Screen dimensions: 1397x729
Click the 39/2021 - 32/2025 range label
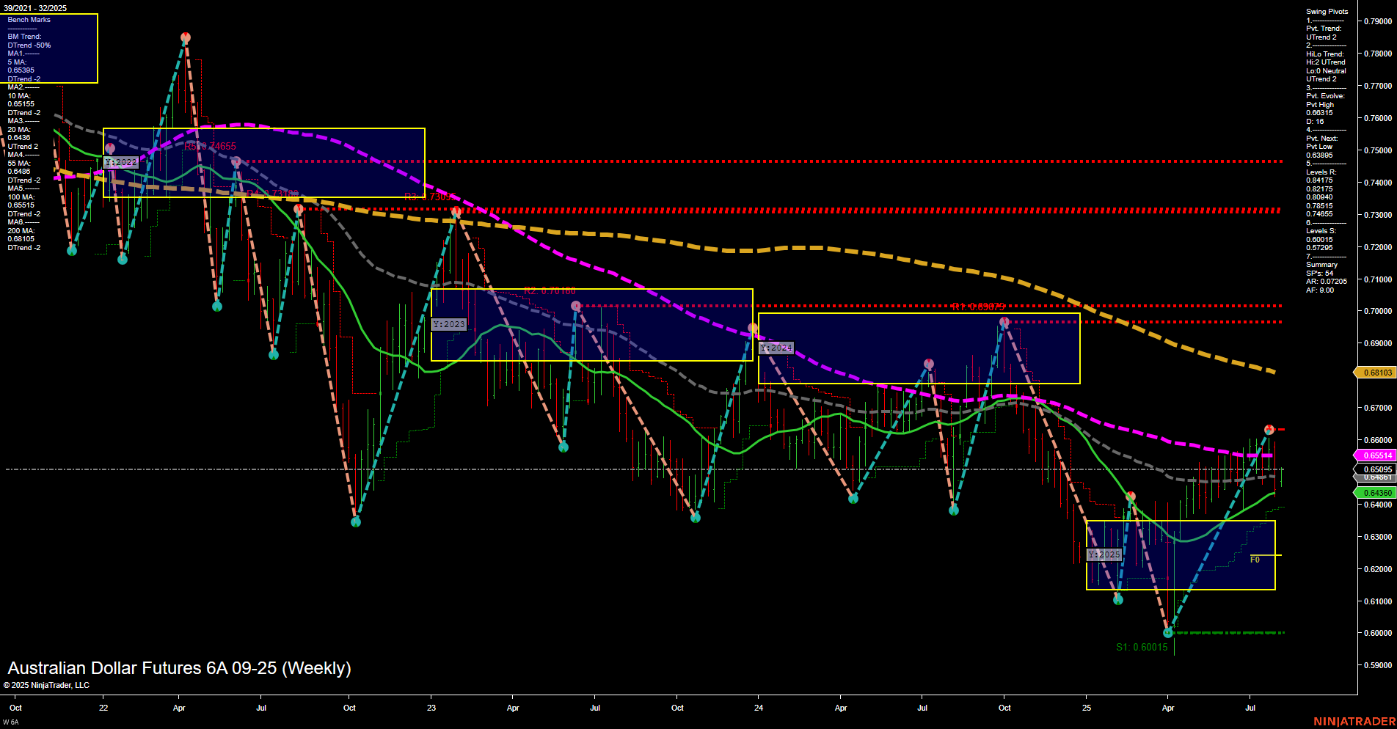pos(37,7)
